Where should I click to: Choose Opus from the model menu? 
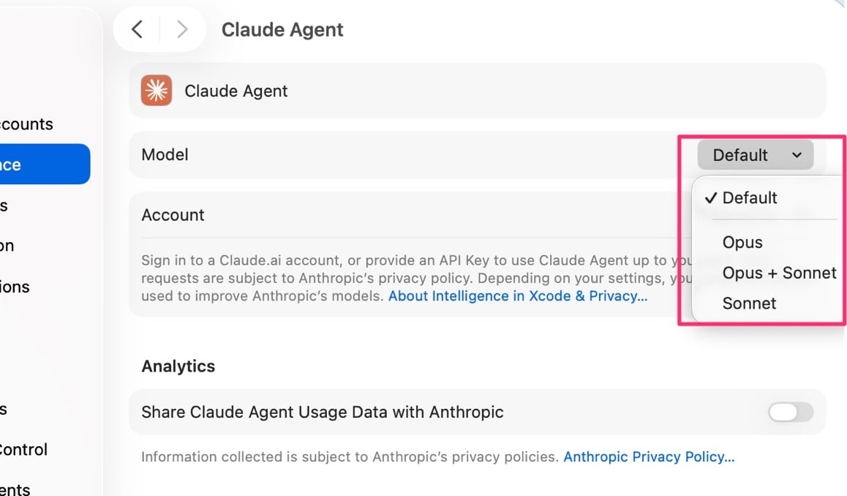(x=742, y=242)
